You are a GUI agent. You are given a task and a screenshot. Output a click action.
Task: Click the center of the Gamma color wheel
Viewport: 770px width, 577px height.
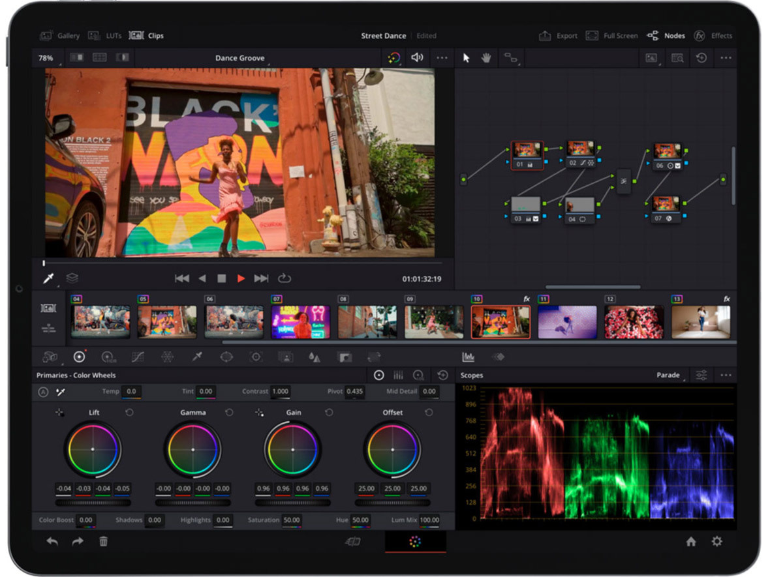point(192,449)
